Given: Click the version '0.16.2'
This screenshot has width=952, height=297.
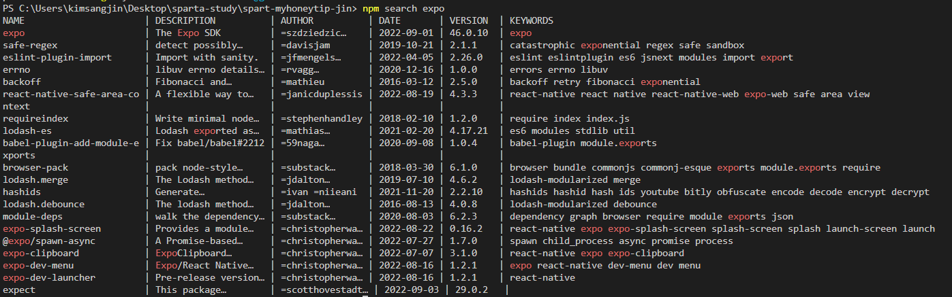Looking at the screenshot, I should pyautogui.click(x=466, y=228).
